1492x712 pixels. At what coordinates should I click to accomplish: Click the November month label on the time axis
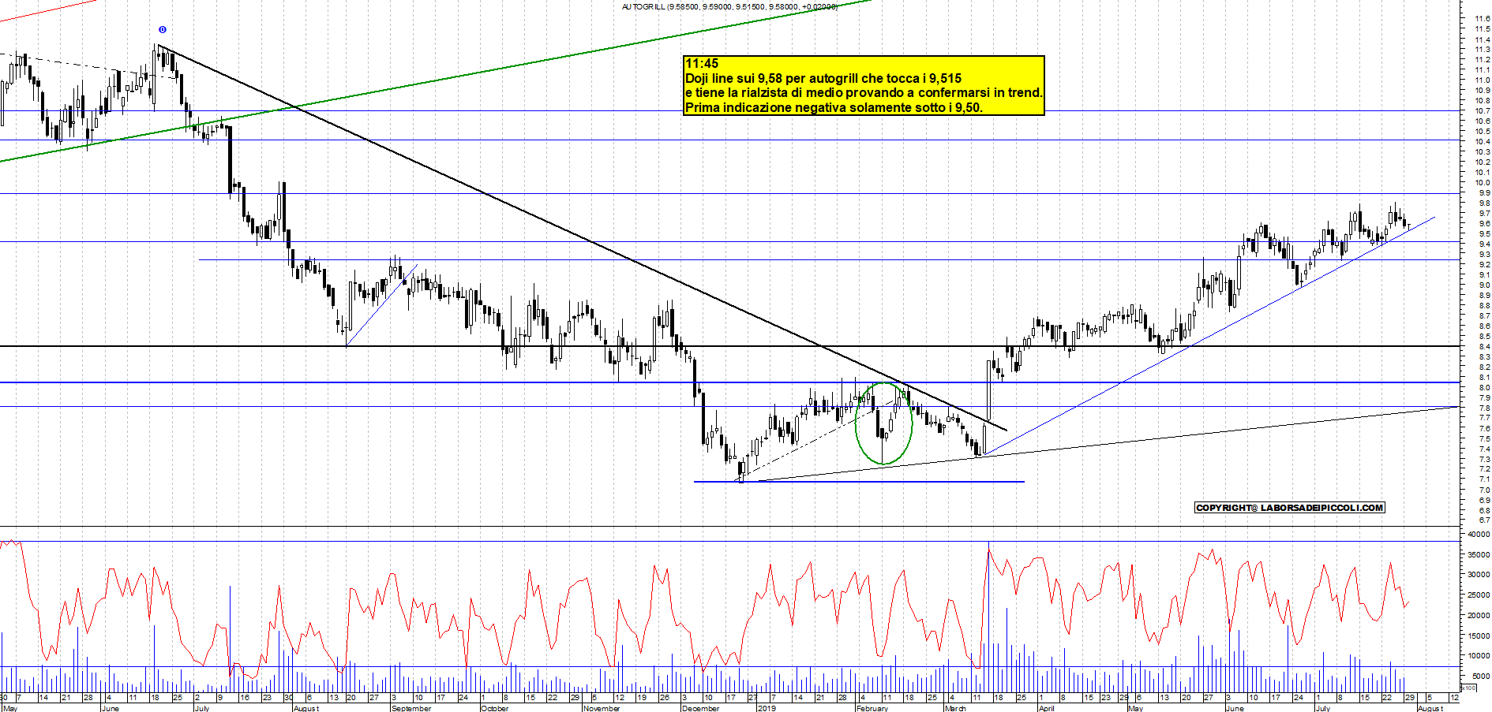[x=602, y=708]
